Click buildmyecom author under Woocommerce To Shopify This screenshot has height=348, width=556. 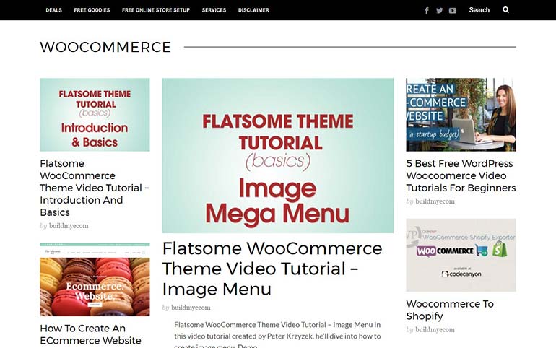435,329
